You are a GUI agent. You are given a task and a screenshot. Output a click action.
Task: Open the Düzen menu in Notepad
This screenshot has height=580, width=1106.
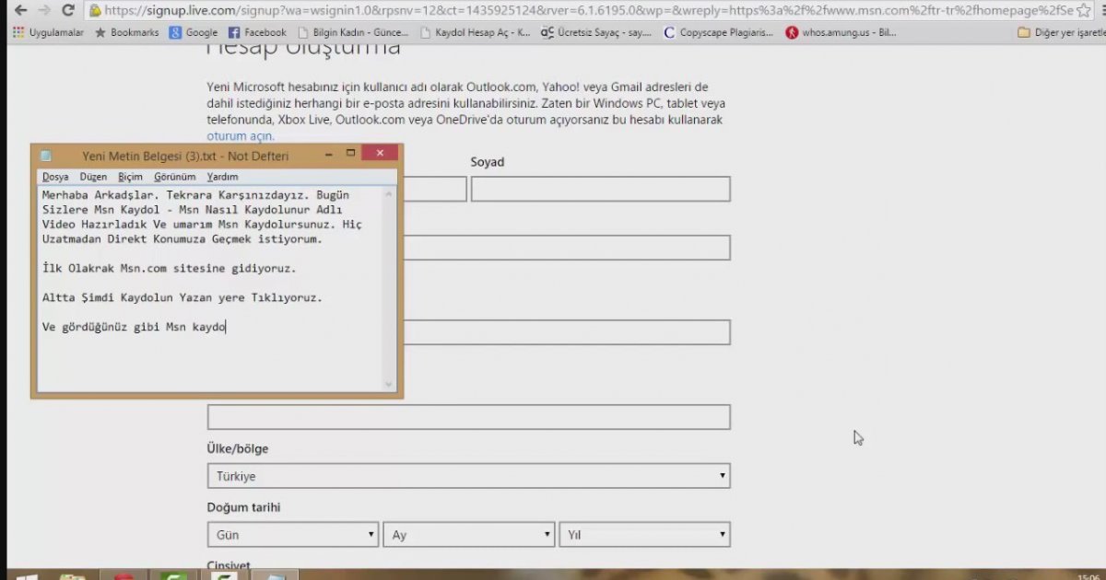tap(93, 177)
